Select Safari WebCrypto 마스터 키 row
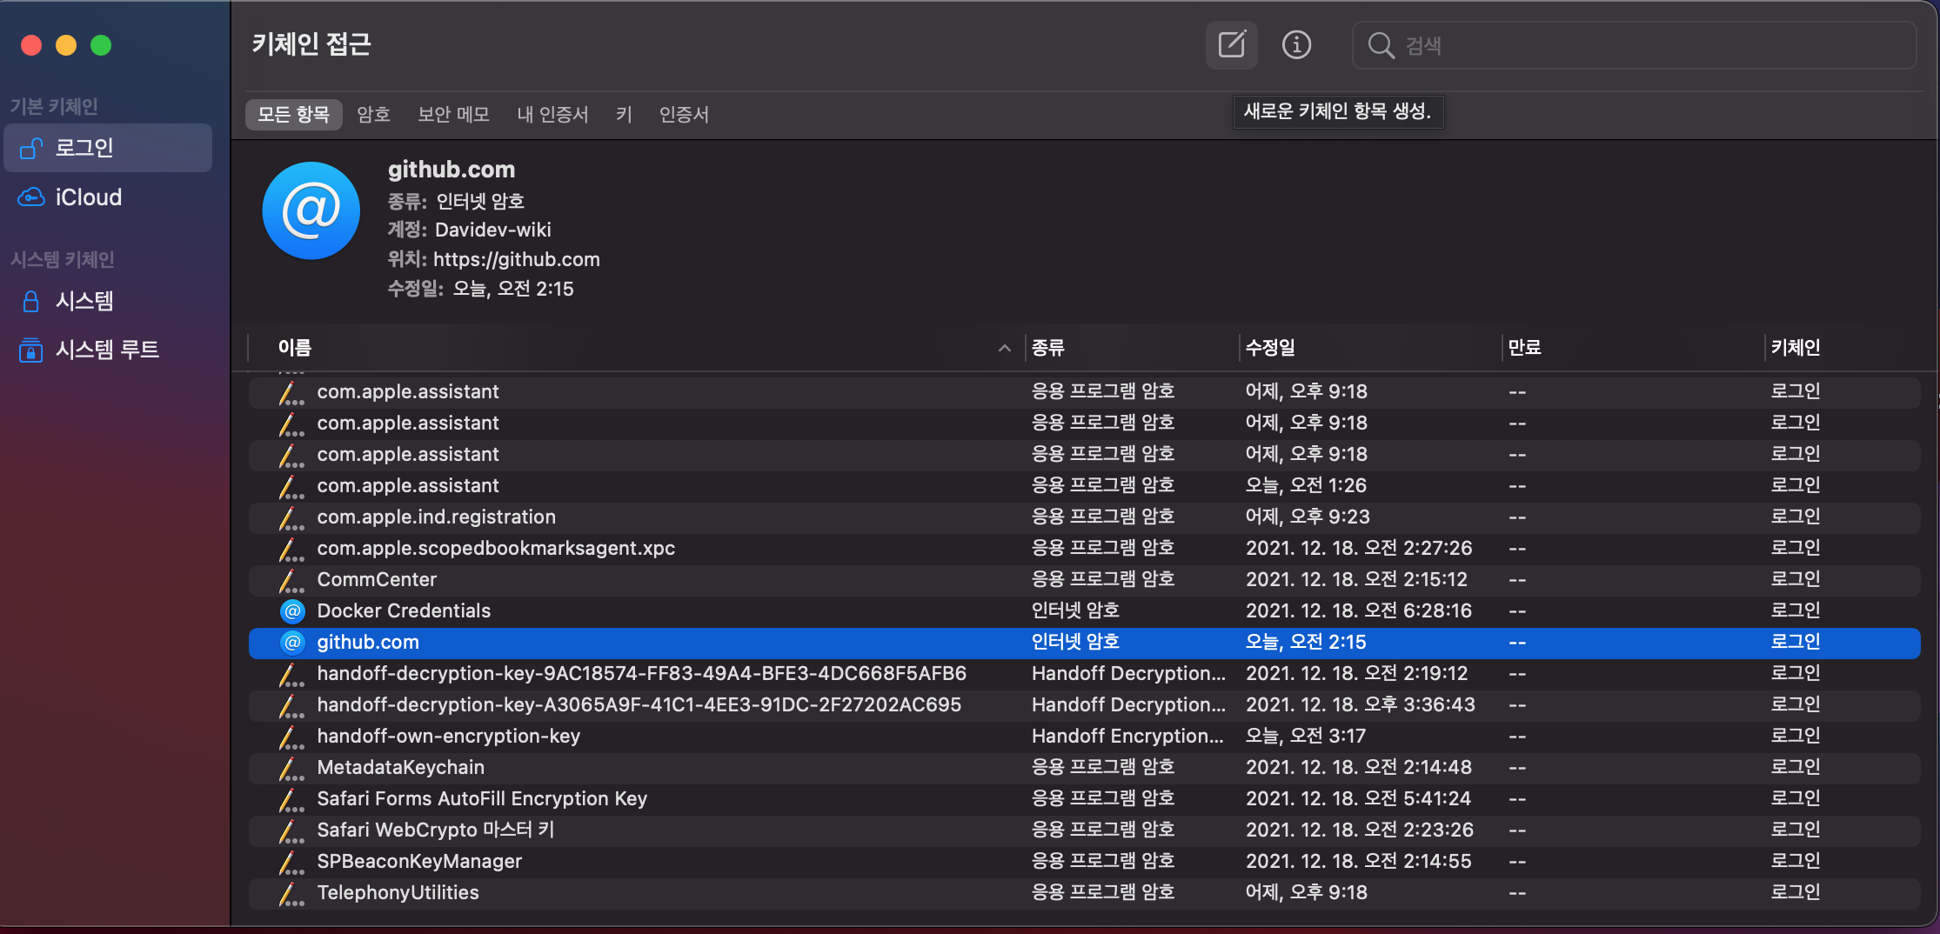The image size is (1940, 934). 1084,830
